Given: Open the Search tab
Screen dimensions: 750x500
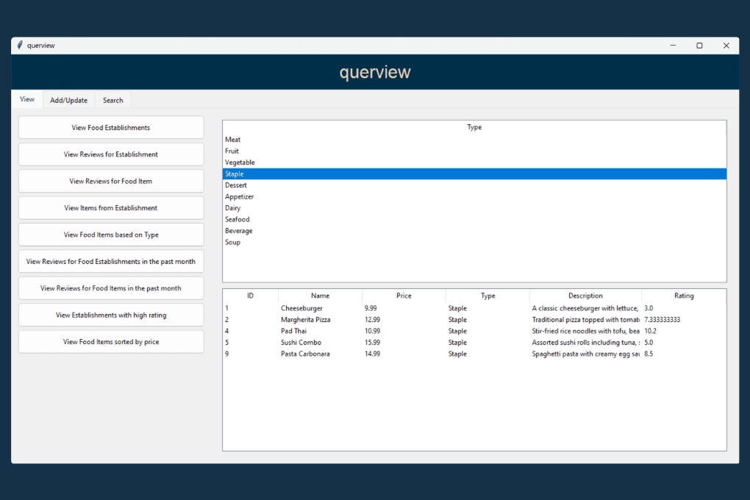Looking at the screenshot, I should (x=113, y=100).
